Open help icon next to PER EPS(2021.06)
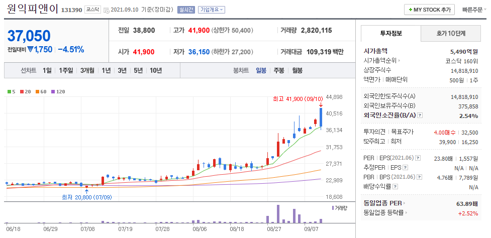 418,158
